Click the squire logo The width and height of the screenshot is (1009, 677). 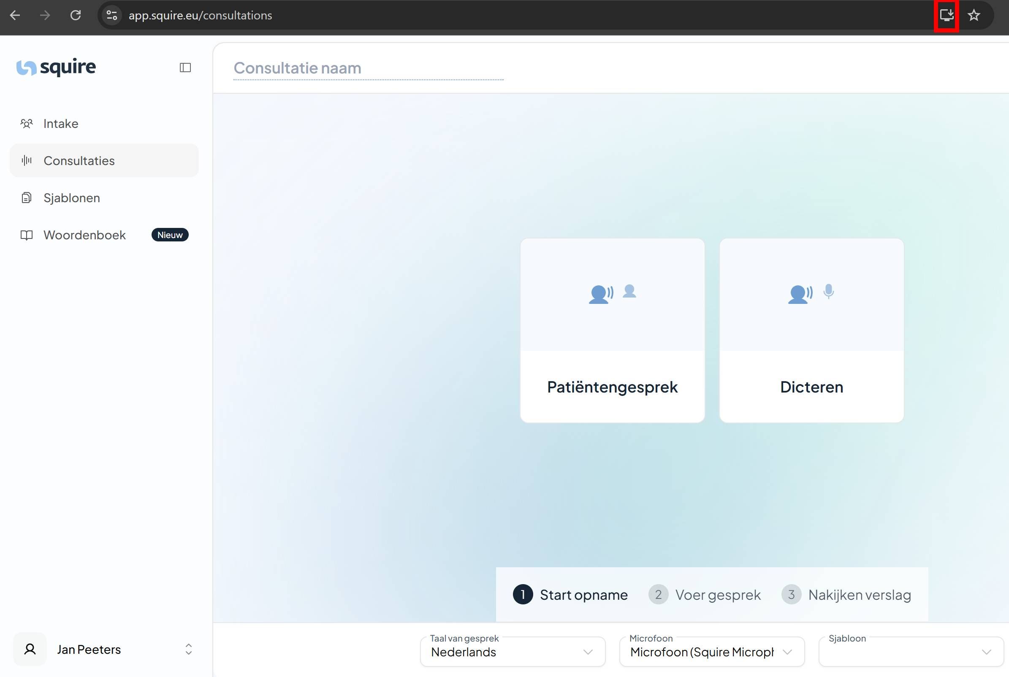coord(56,68)
